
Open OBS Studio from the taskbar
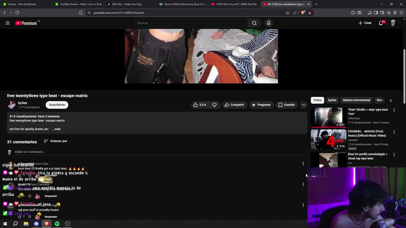coord(67,224)
